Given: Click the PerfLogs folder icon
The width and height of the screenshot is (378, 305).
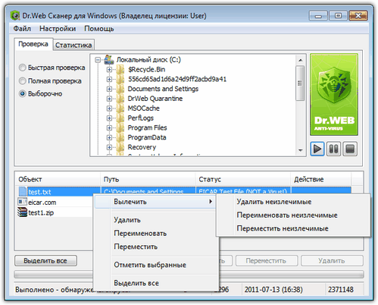Looking at the screenshot, I should click(120, 118).
